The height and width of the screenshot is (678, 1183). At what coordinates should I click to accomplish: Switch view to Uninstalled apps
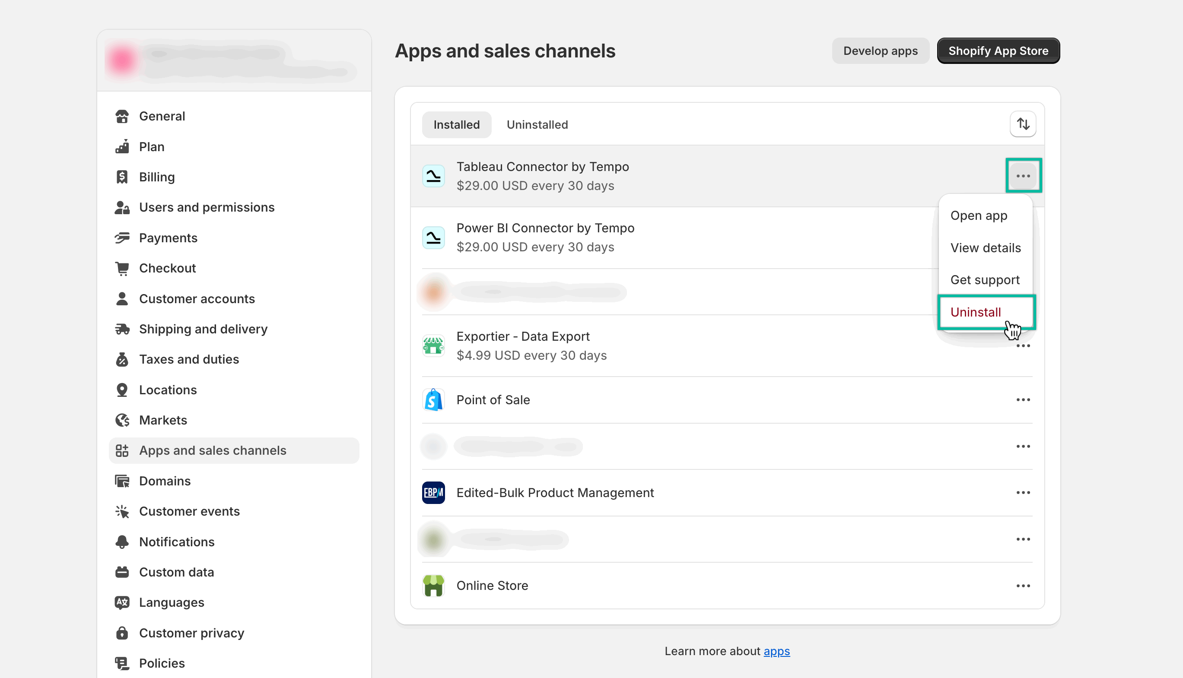[x=537, y=124]
